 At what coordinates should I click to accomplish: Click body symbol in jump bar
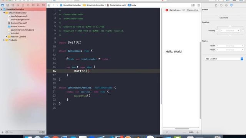[132, 5]
